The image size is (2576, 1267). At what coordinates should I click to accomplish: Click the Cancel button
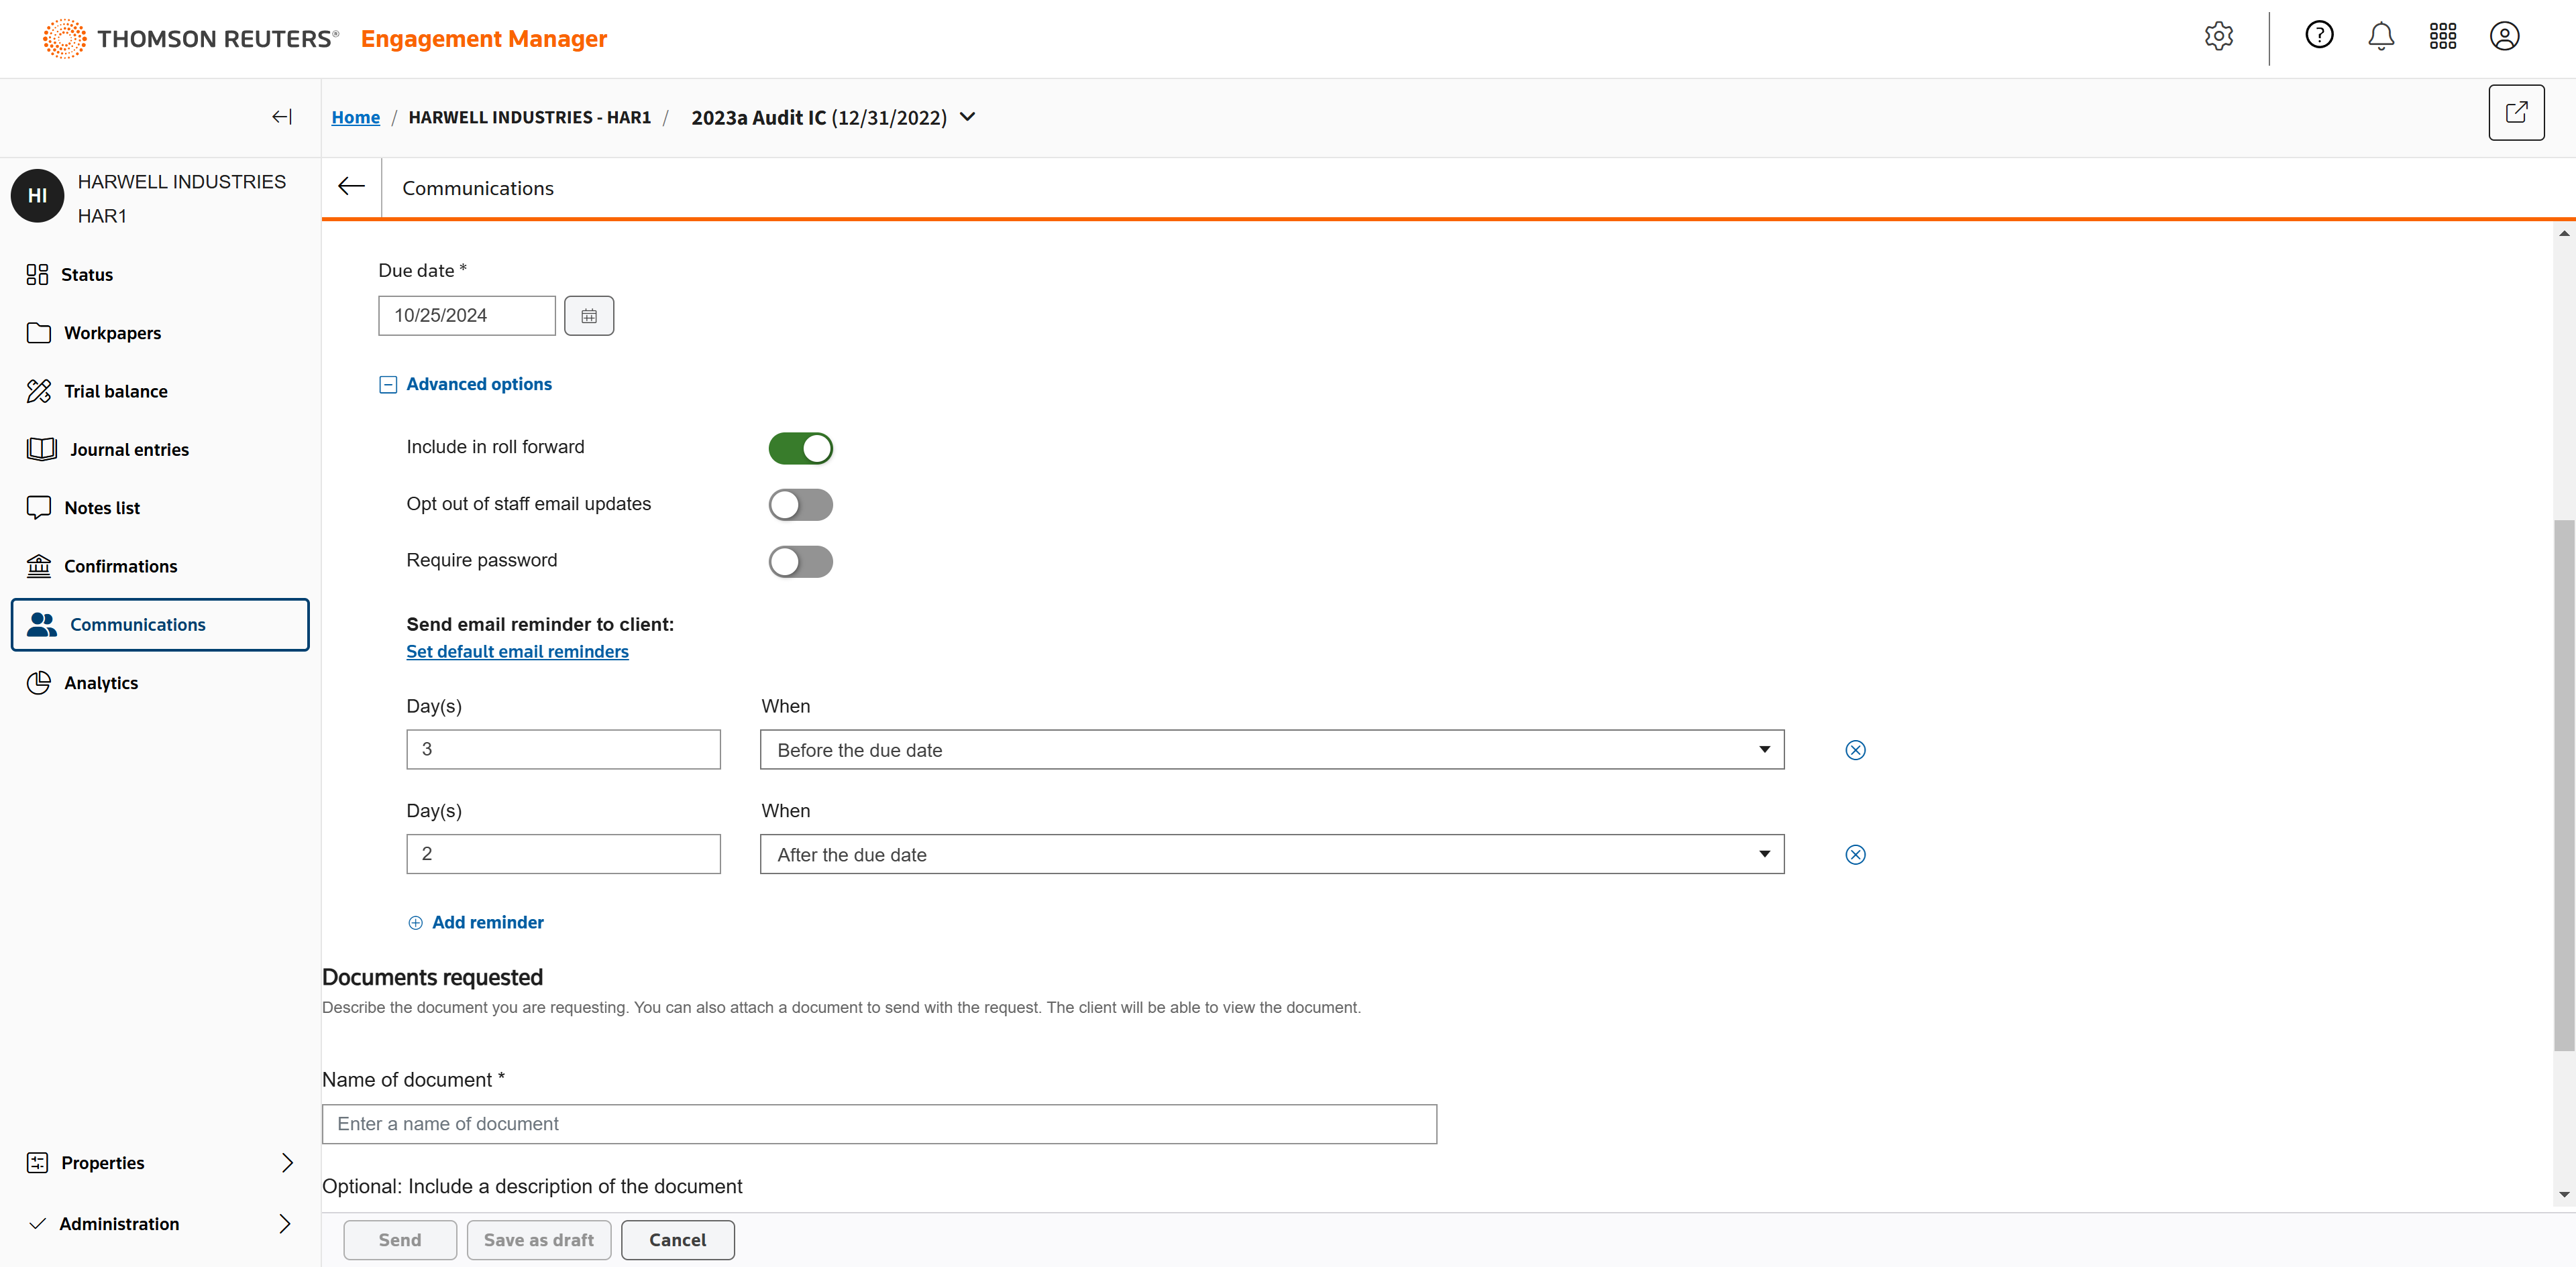[677, 1240]
